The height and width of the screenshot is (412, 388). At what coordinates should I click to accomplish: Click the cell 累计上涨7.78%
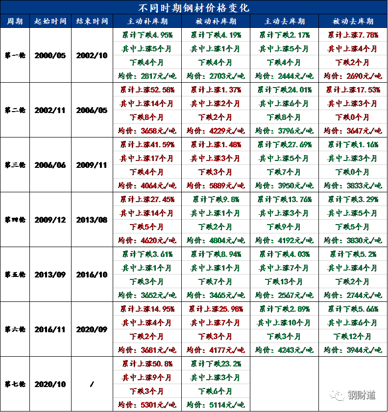353,35
